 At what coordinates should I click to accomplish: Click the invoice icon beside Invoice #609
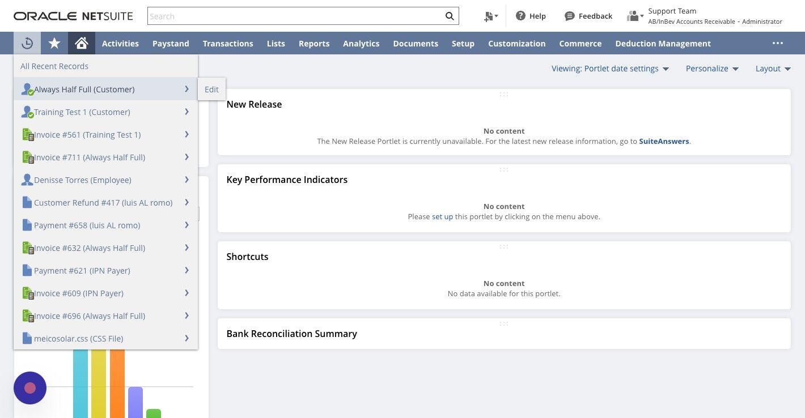[x=28, y=293]
